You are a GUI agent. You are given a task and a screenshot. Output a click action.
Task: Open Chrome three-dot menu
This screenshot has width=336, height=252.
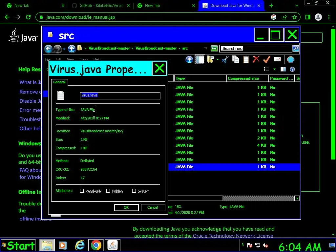pos(329,17)
